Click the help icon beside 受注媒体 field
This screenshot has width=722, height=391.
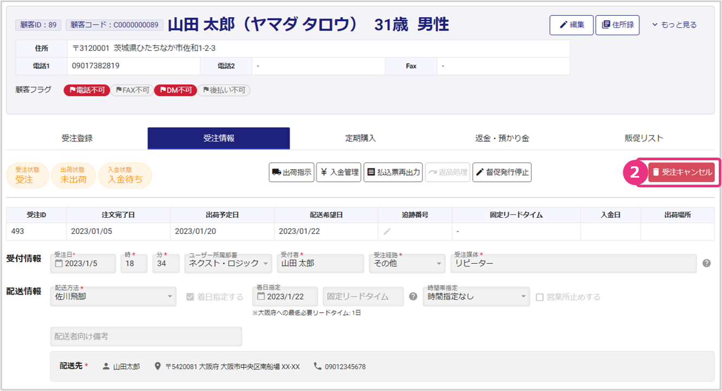(x=706, y=263)
